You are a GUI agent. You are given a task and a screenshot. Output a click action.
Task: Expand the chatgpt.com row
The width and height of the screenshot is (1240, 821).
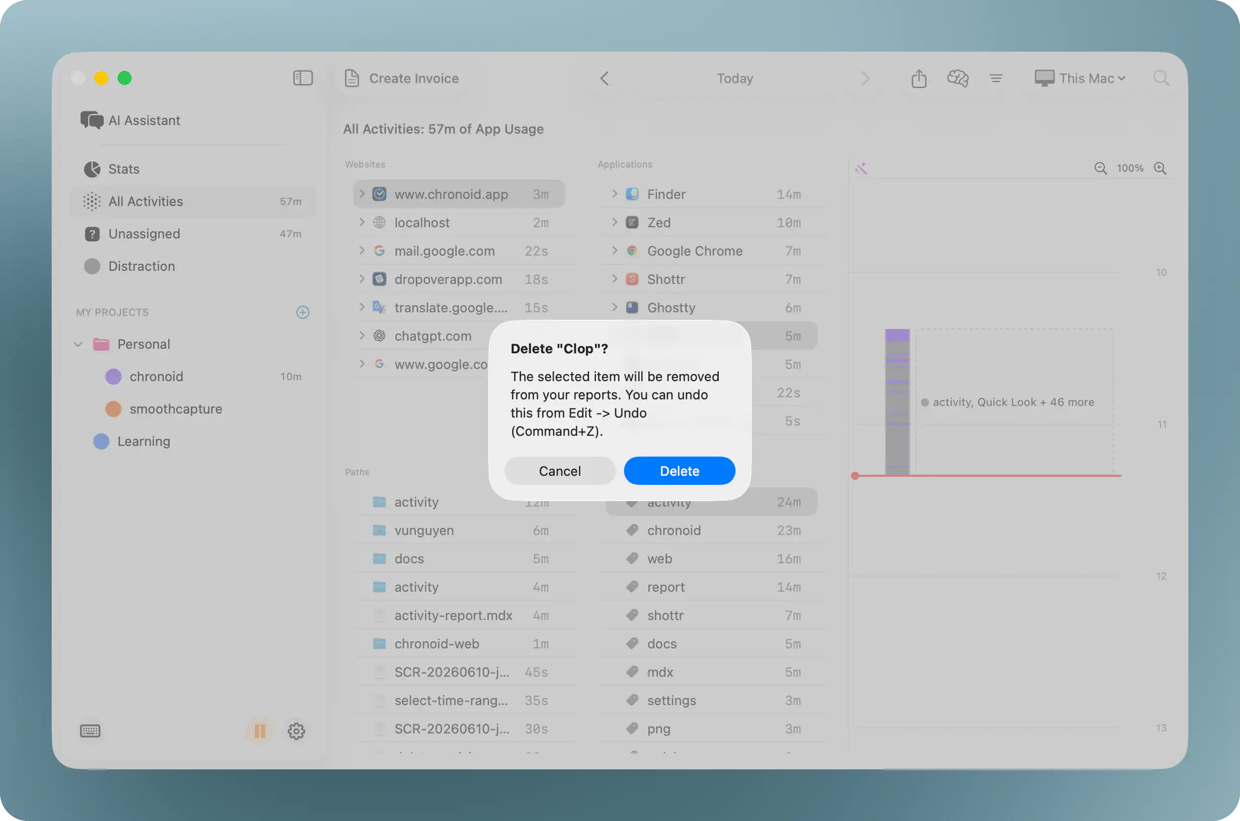(x=362, y=336)
